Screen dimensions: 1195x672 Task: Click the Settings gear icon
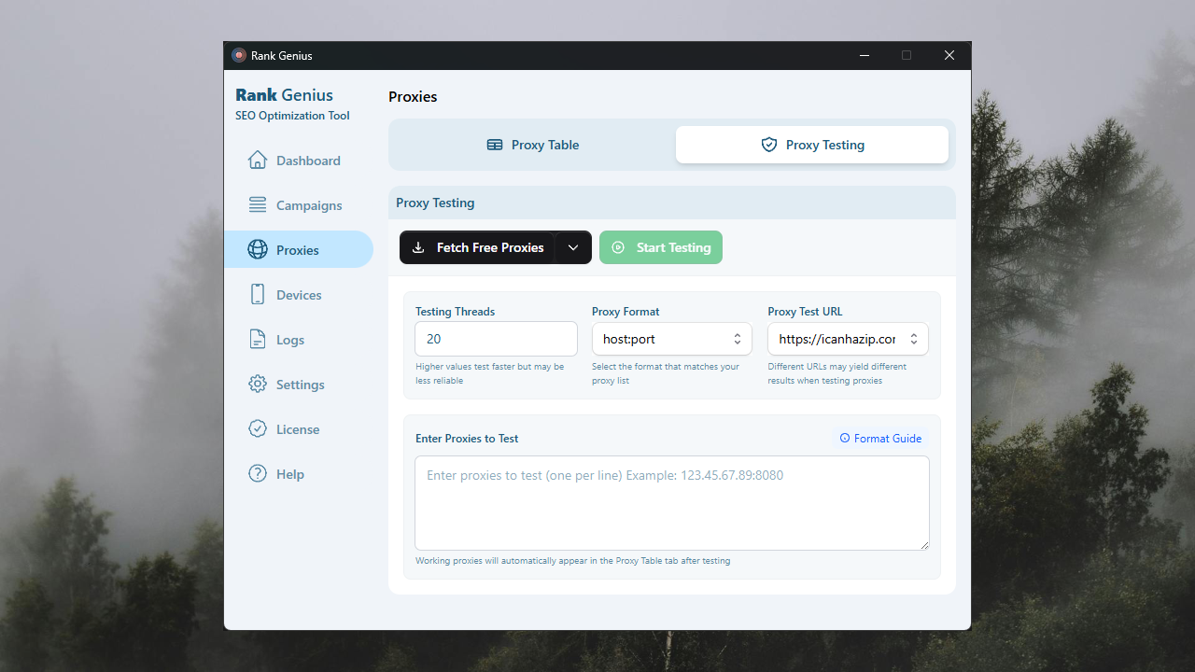258,385
